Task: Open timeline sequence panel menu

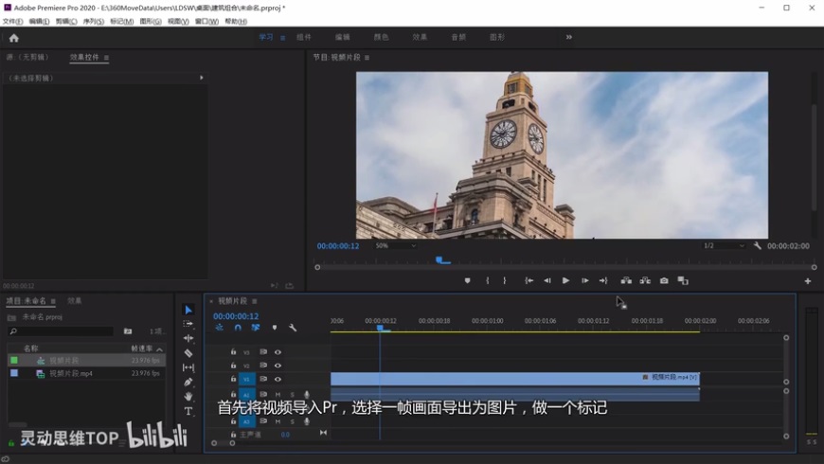Action: pos(255,301)
